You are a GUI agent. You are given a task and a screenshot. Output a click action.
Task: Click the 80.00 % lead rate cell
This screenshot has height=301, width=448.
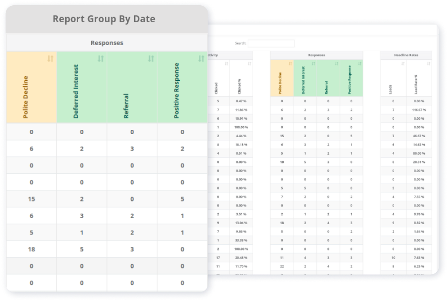point(419,153)
